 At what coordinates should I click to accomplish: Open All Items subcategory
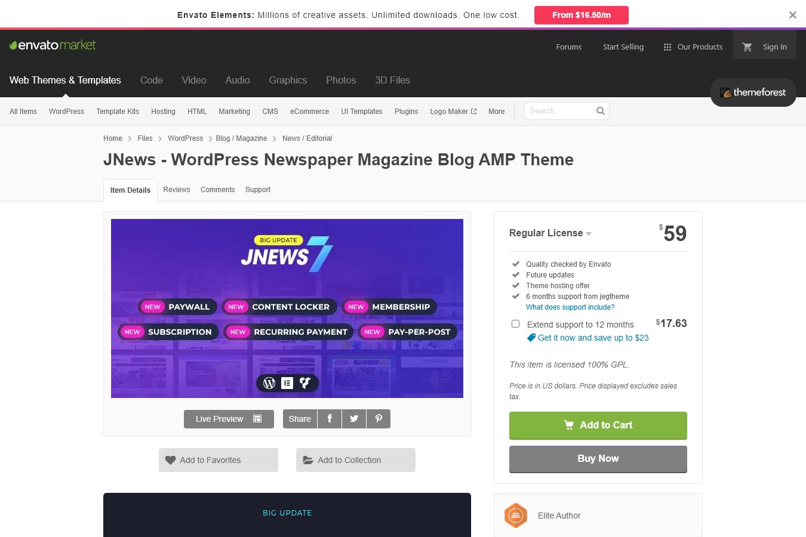23,112
